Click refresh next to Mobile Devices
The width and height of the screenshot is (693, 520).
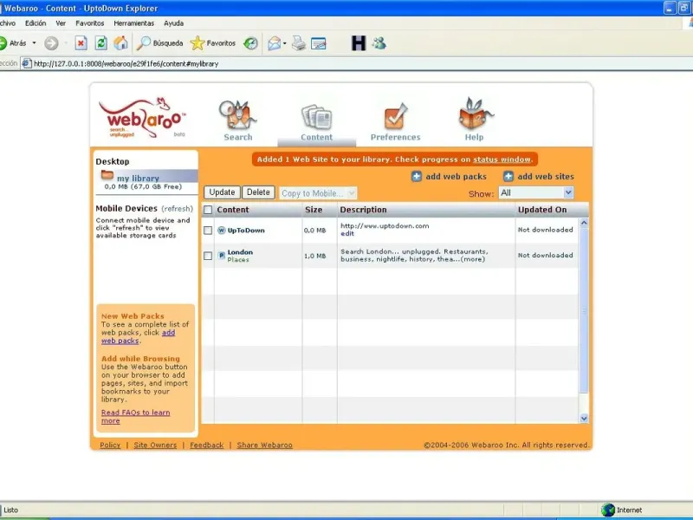pos(177,209)
